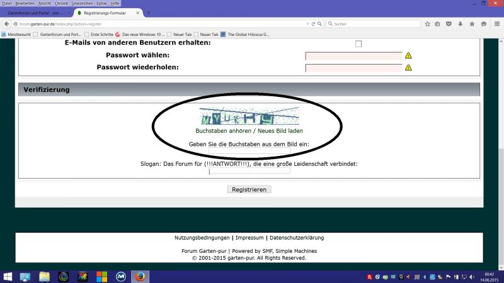
Task: Focus the Slogan answer text field
Action: pos(249,171)
